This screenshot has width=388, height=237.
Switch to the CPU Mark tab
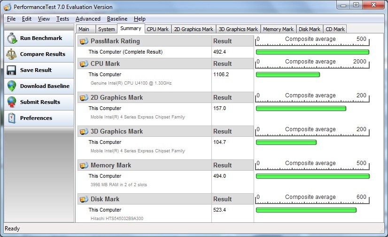(x=158, y=29)
